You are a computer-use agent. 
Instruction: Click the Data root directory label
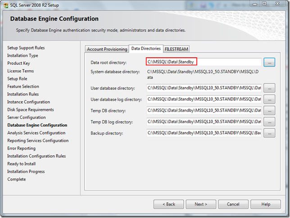[x=109, y=63]
